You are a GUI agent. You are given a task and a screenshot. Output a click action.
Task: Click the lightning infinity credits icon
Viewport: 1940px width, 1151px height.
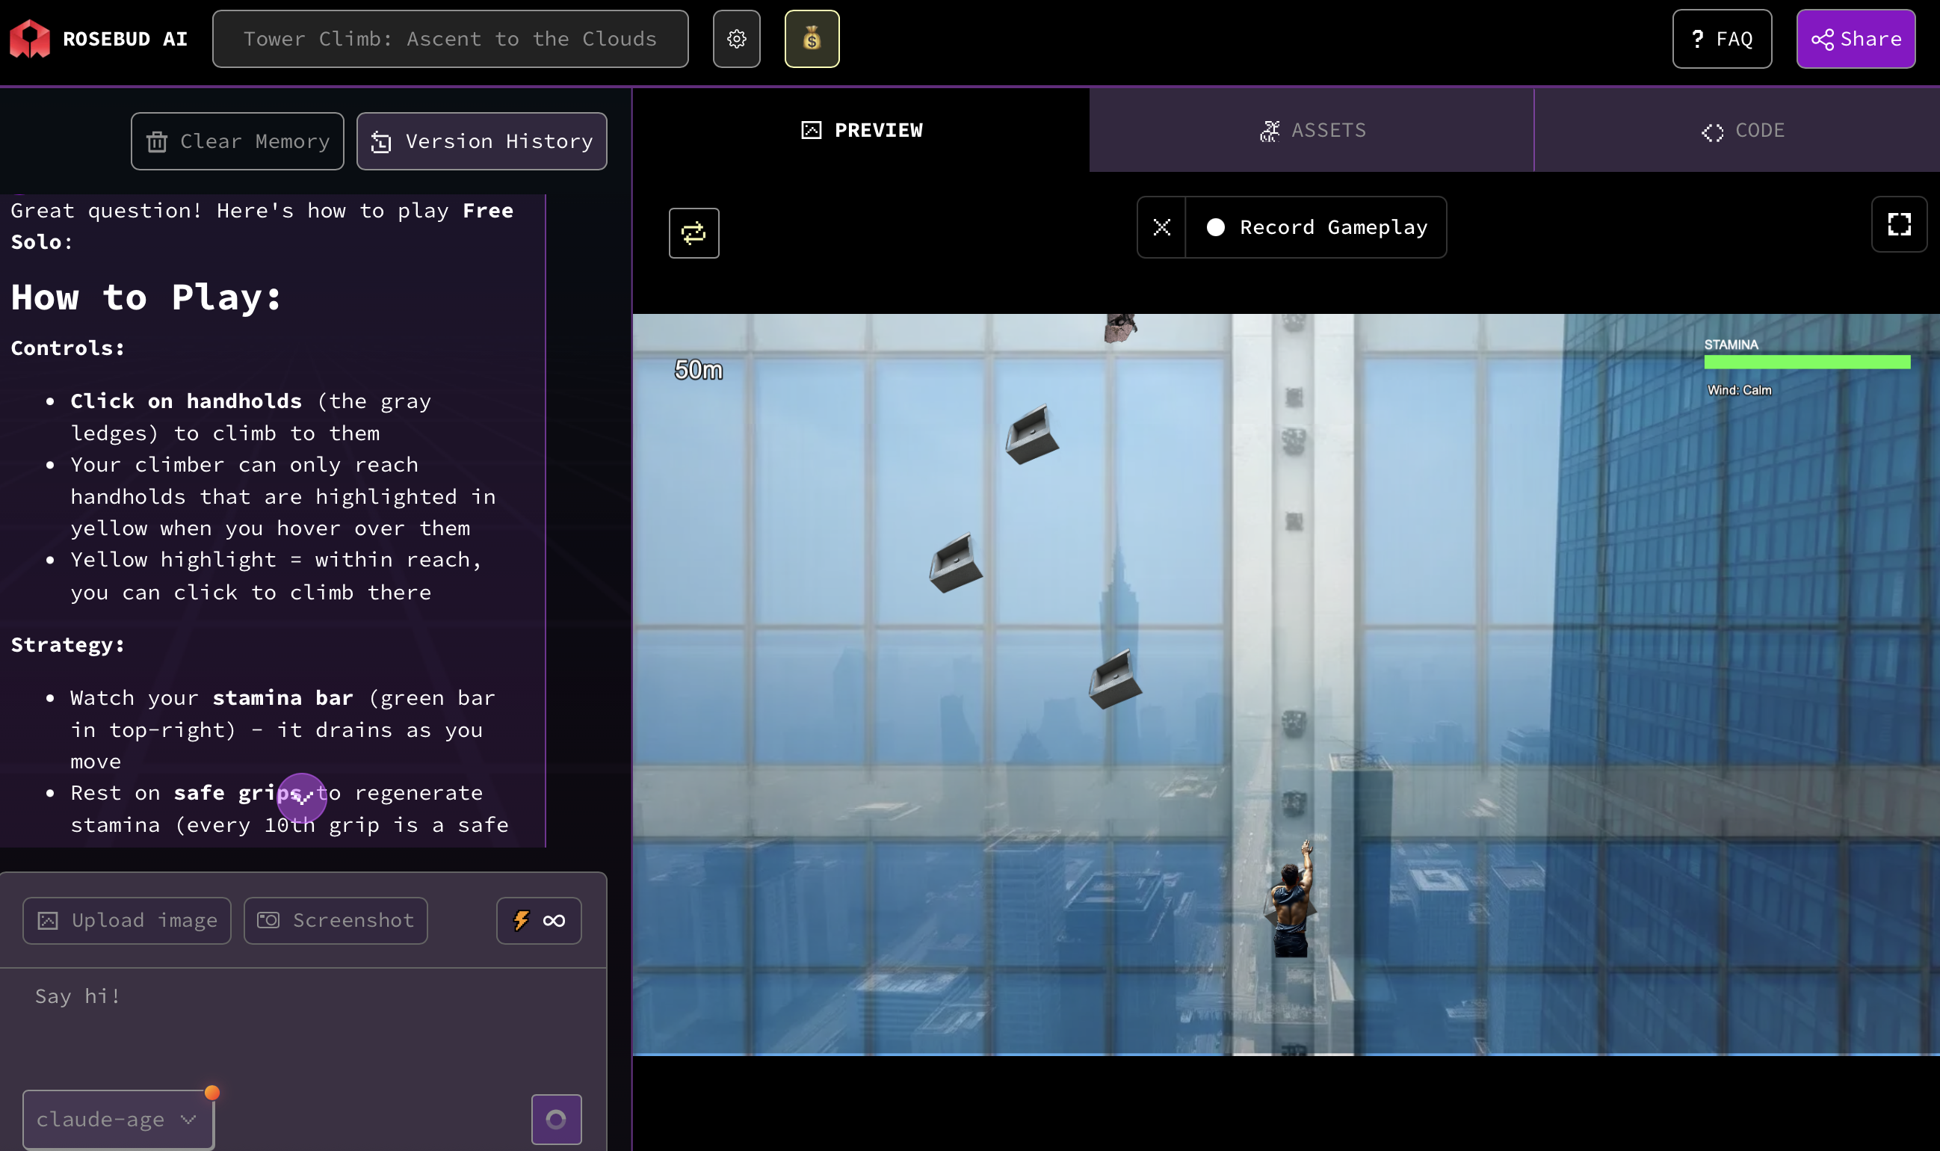(x=538, y=921)
